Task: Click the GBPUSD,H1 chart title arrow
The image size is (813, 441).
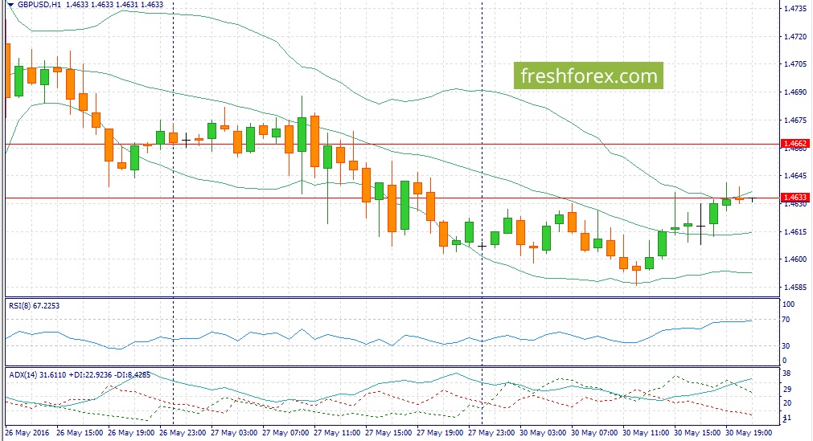Action: (x=10, y=5)
